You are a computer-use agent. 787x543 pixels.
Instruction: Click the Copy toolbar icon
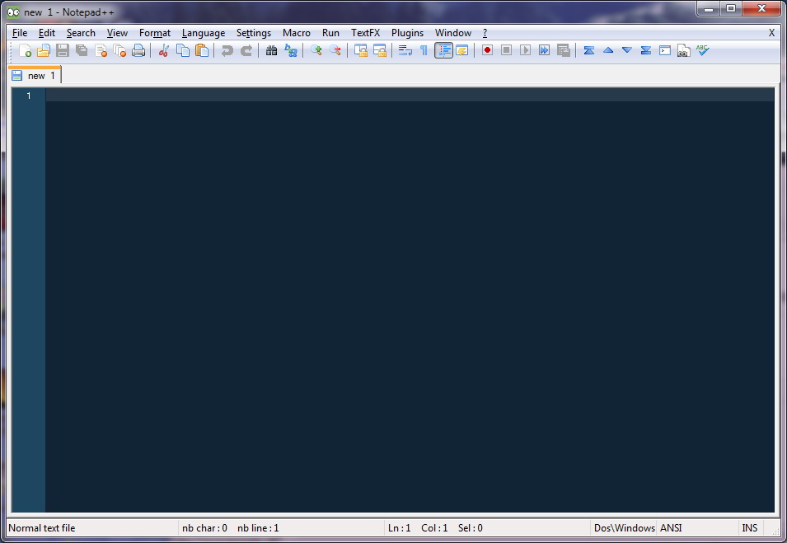tap(183, 50)
